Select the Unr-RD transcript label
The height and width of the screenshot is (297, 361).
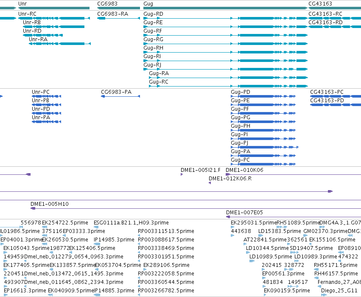pyautogui.click(x=32, y=31)
